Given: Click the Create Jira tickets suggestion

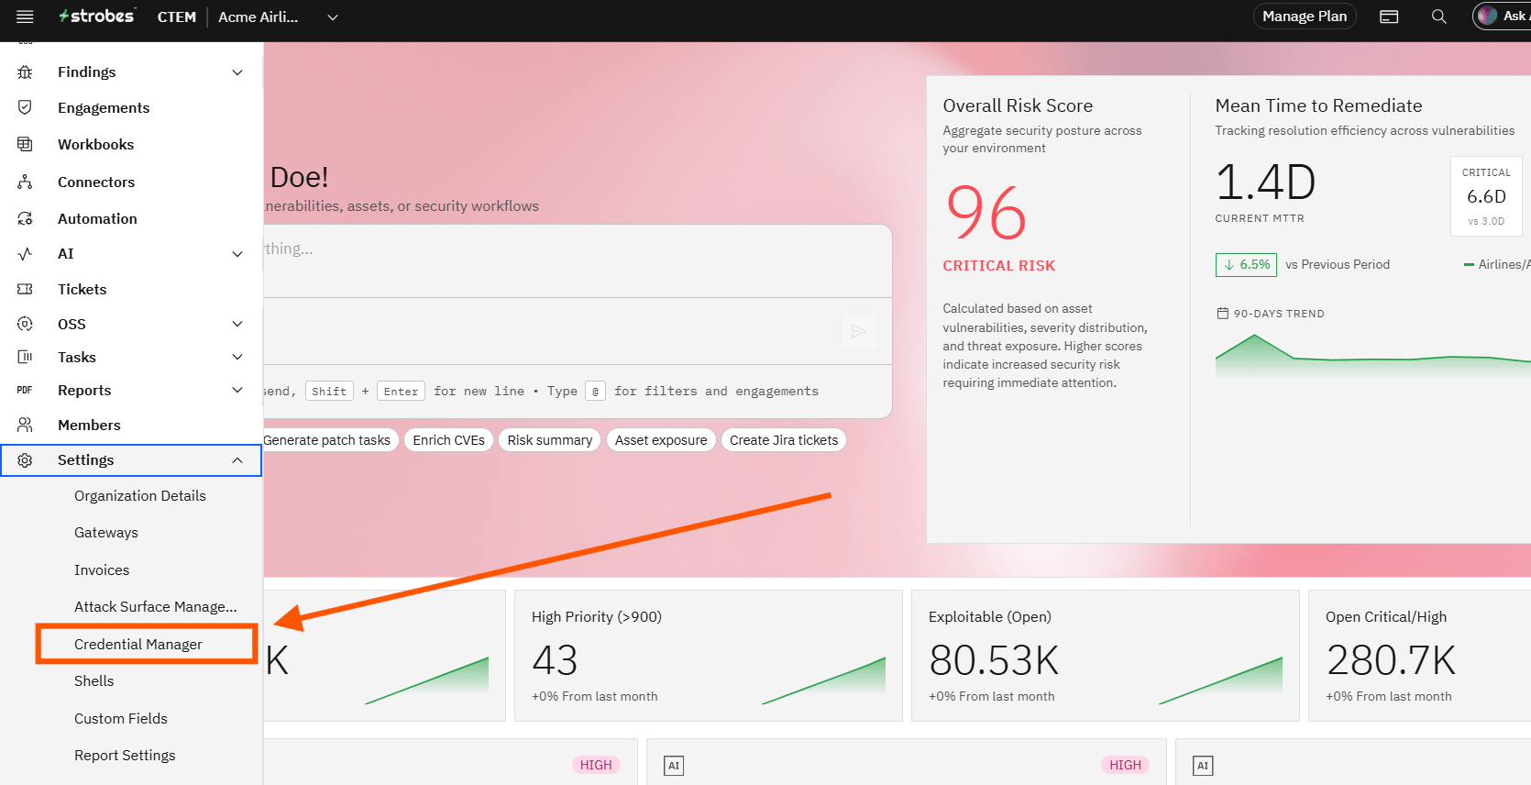Looking at the screenshot, I should (784, 440).
